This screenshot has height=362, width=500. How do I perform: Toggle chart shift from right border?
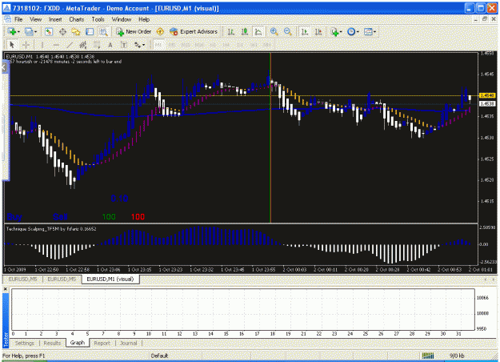coord(318,31)
